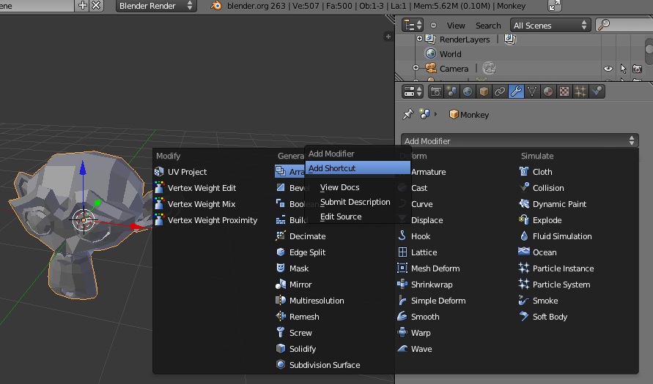The height and width of the screenshot is (384, 653).
Task: Click the Subdivision Surface modifier icon
Action: (281, 365)
